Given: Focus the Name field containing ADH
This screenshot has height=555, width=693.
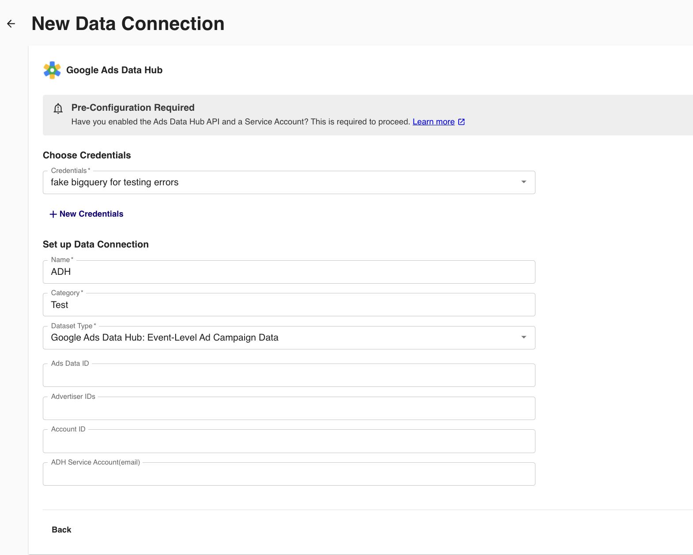Looking at the screenshot, I should [289, 272].
